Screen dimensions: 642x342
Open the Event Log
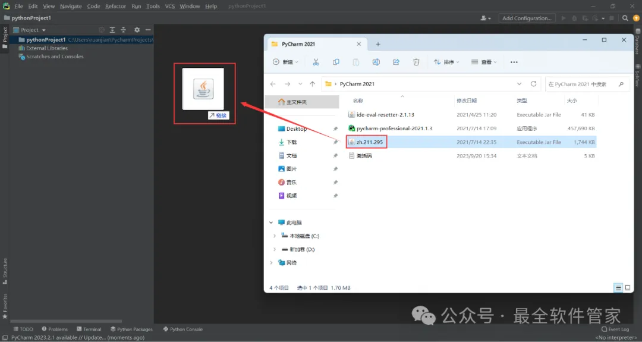pyautogui.click(x=615, y=329)
